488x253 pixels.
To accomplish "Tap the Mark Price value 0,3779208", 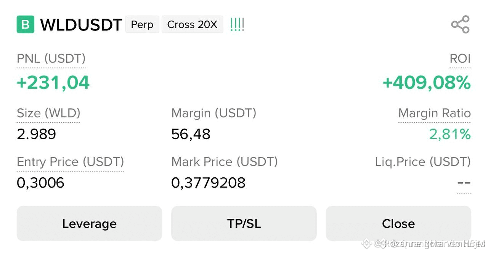I will [x=208, y=183].
